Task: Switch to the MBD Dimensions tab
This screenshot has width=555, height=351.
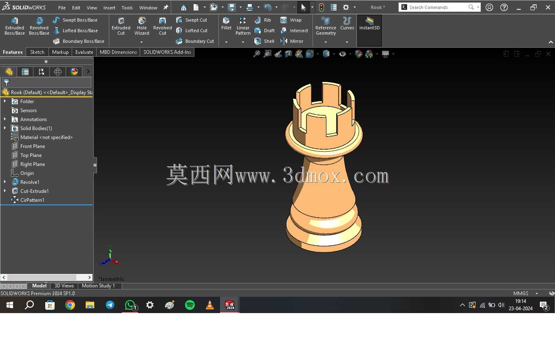Action: [118, 52]
